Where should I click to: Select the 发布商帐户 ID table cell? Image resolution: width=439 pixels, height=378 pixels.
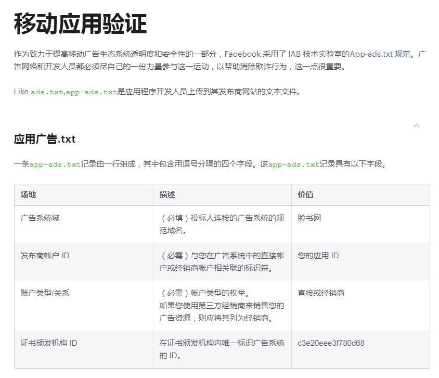pos(84,262)
